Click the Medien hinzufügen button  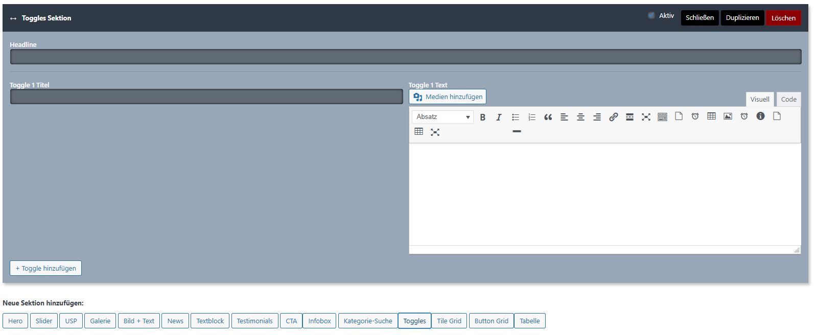tap(448, 97)
